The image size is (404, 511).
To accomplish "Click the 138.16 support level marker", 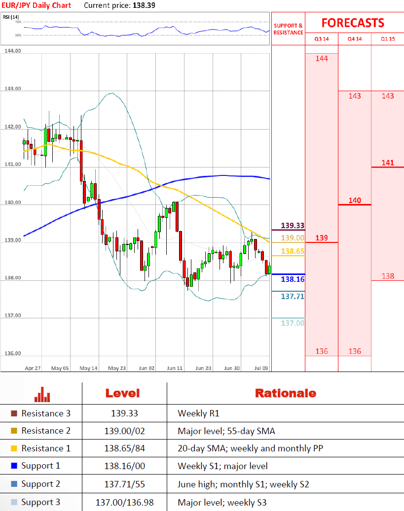I will 293,279.
